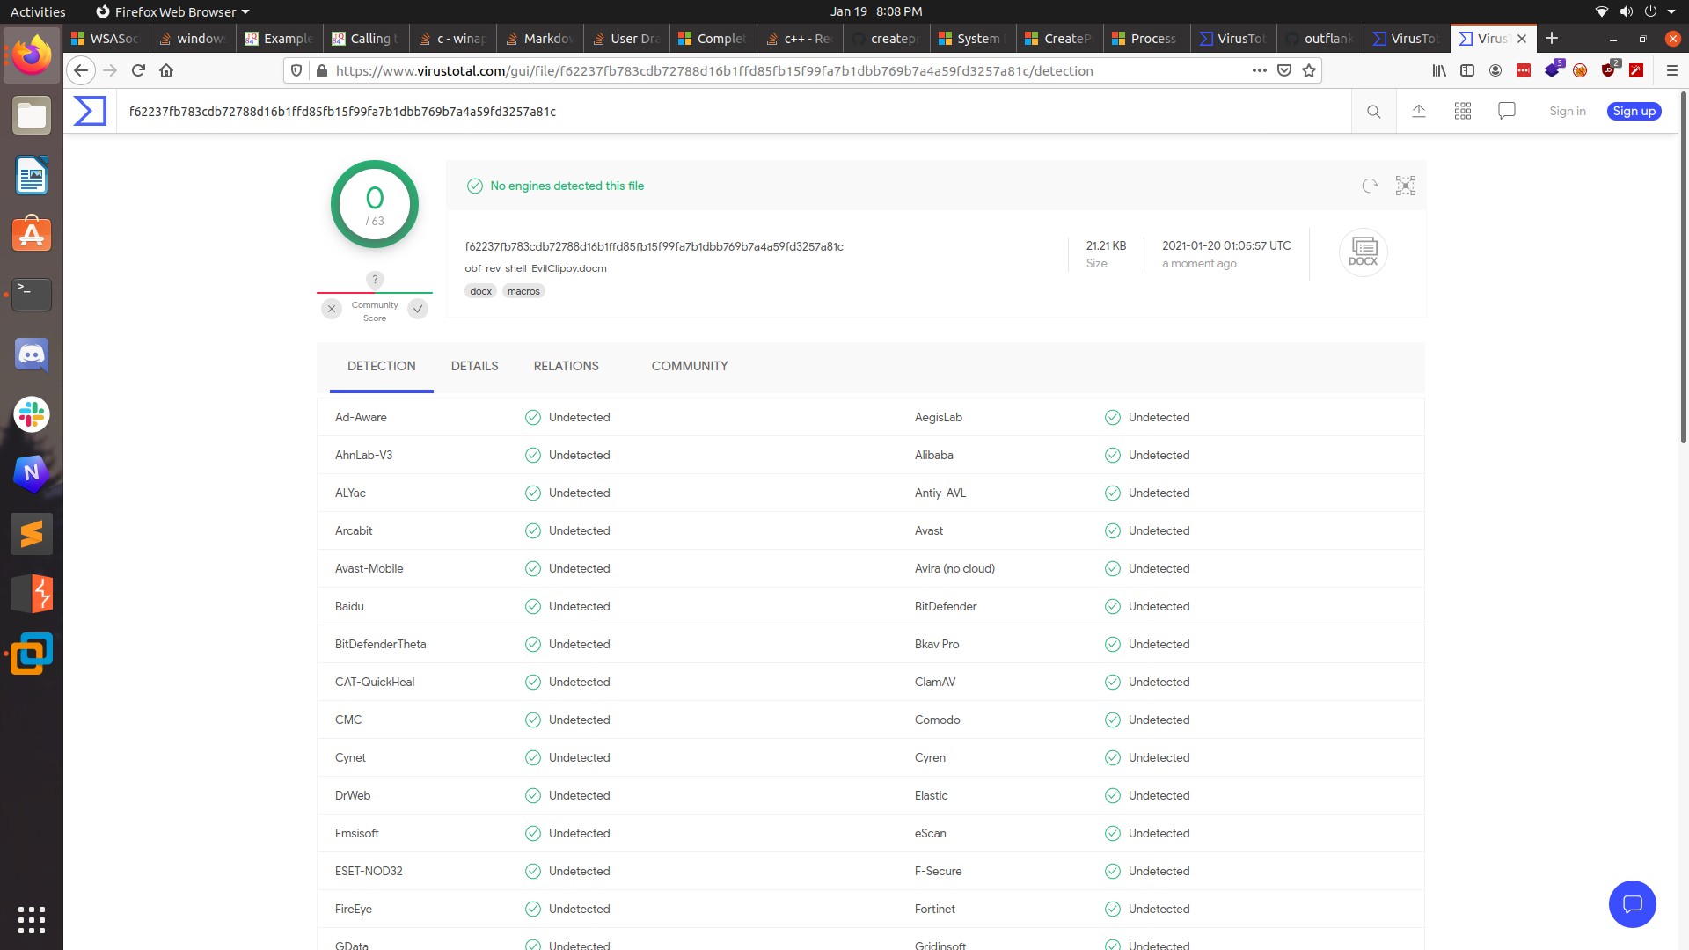This screenshot has height=950, width=1689.
Task: Click the volume icon in top bar
Action: 1626,11
